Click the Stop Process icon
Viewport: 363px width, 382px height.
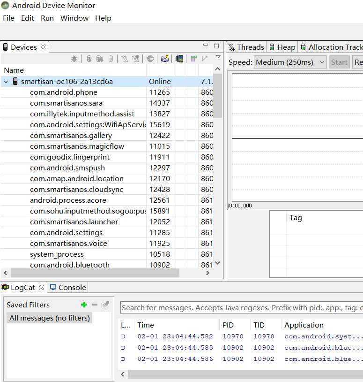coord(150,59)
